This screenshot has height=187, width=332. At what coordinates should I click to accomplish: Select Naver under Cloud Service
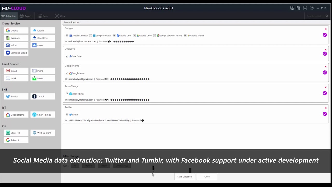pyautogui.click(x=43, y=45)
